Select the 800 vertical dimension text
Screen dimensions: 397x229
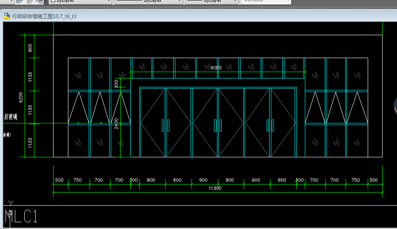30,48
